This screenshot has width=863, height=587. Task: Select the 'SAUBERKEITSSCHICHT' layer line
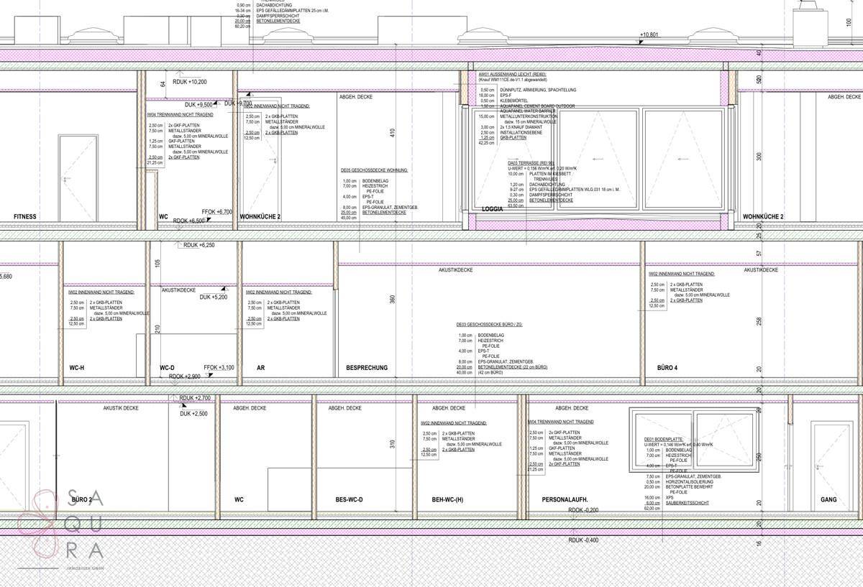(x=688, y=503)
